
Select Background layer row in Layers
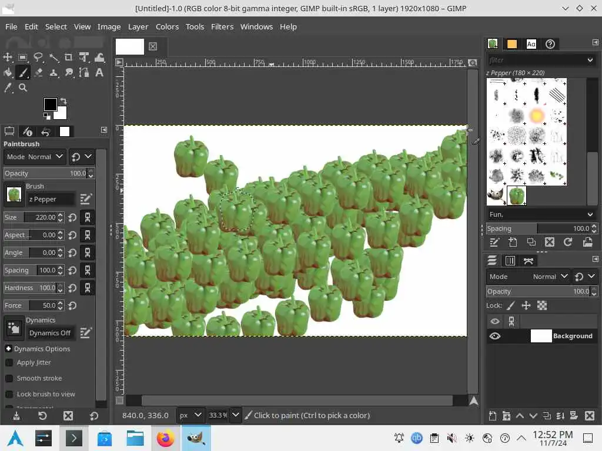pyautogui.click(x=541, y=336)
